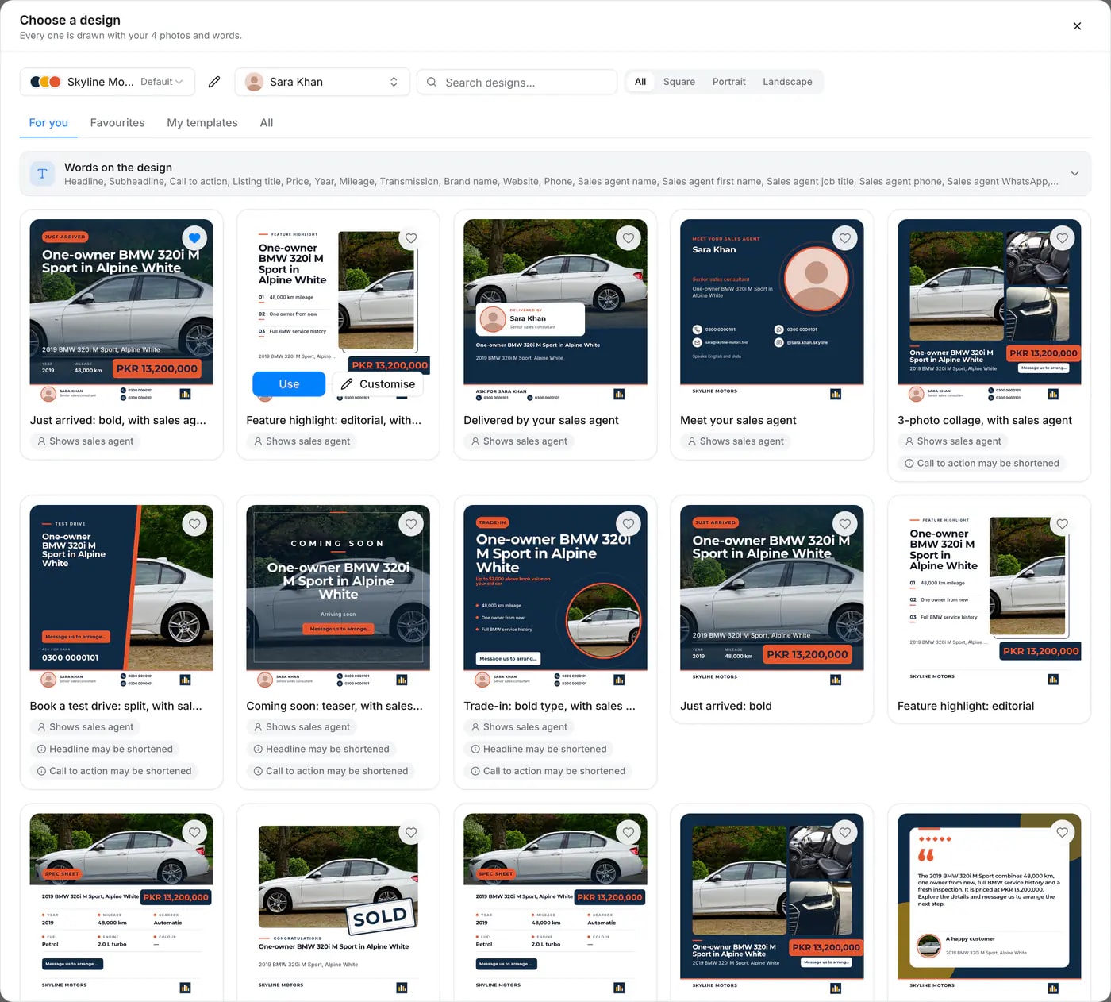Click the Just arrived: bold title text
Screen dimensions: 1111x1002
coord(726,706)
